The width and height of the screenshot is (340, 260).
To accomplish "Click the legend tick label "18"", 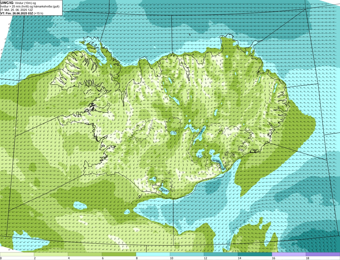I will click(308, 258).
